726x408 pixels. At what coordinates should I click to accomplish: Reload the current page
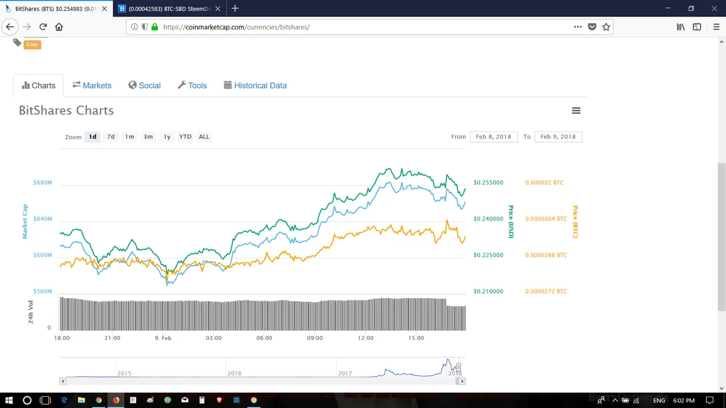(x=43, y=27)
